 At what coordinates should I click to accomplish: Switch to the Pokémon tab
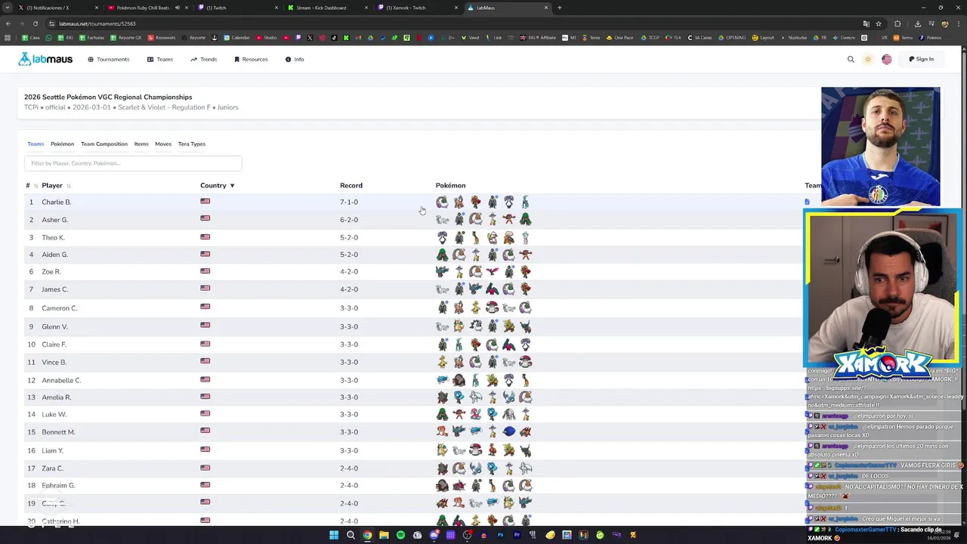[x=62, y=144]
